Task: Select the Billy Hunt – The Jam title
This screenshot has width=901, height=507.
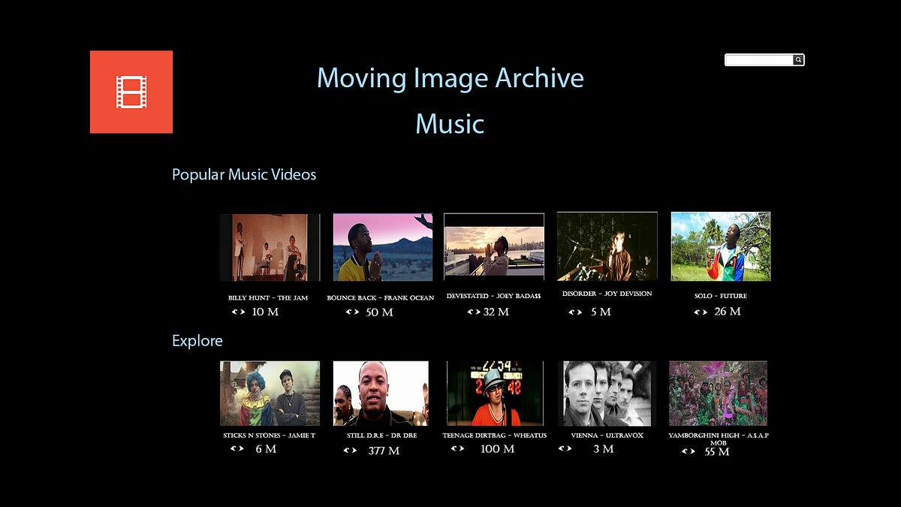Action: 268,298
